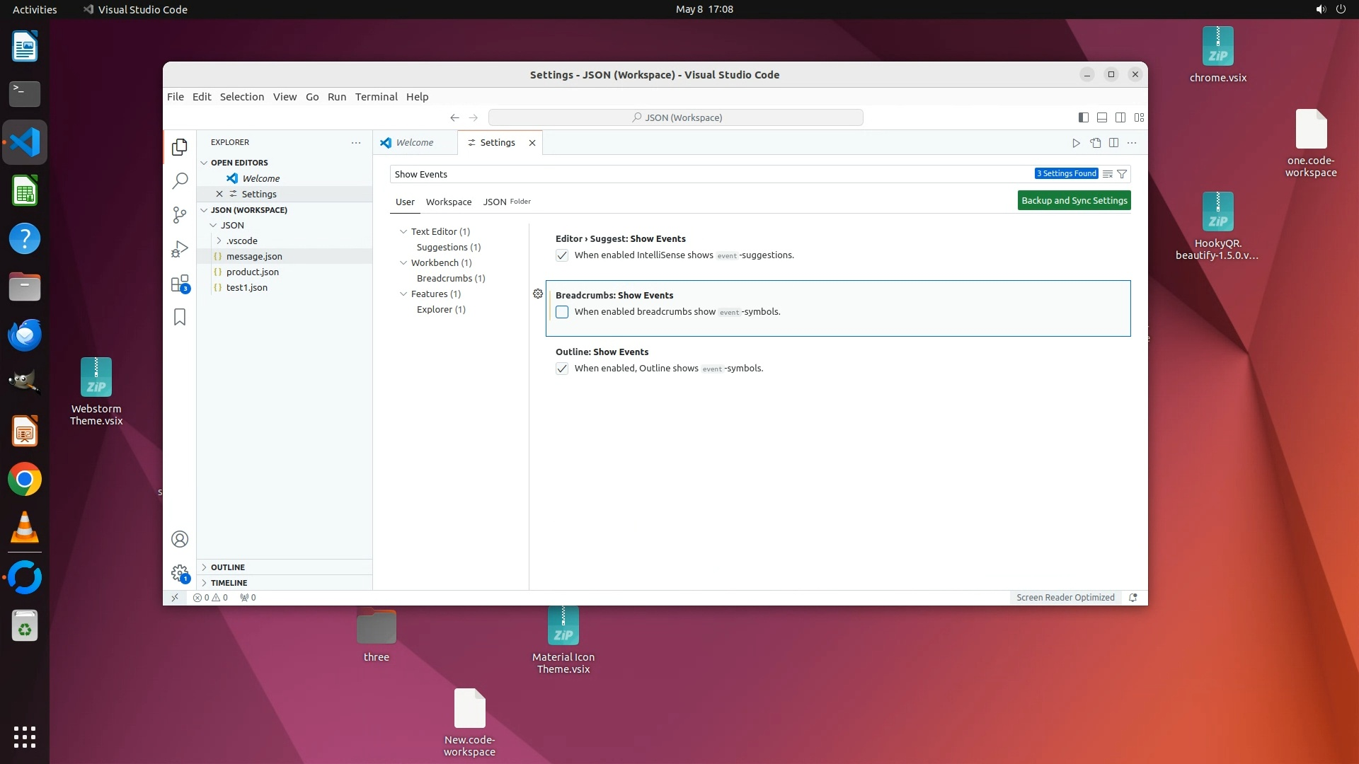This screenshot has width=1359, height=764.
Task: Expand the OUTLINE section
Action: tap(227, 567)
